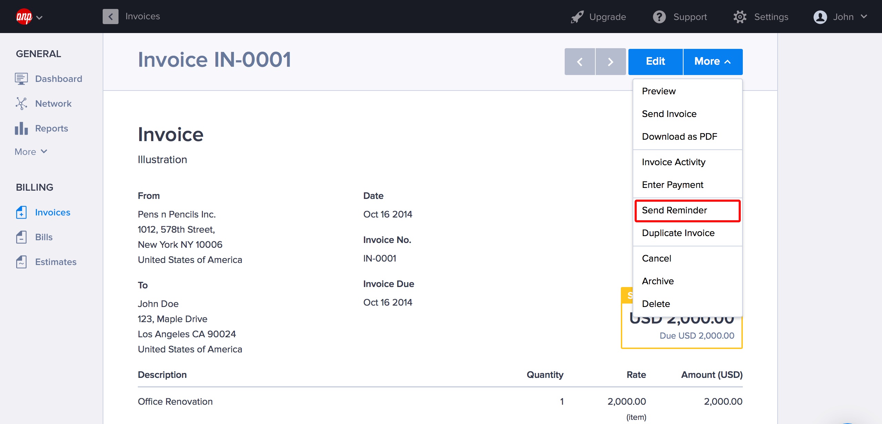
Task: Click the Network nodes icon
Action: click(x=21, y=104)
